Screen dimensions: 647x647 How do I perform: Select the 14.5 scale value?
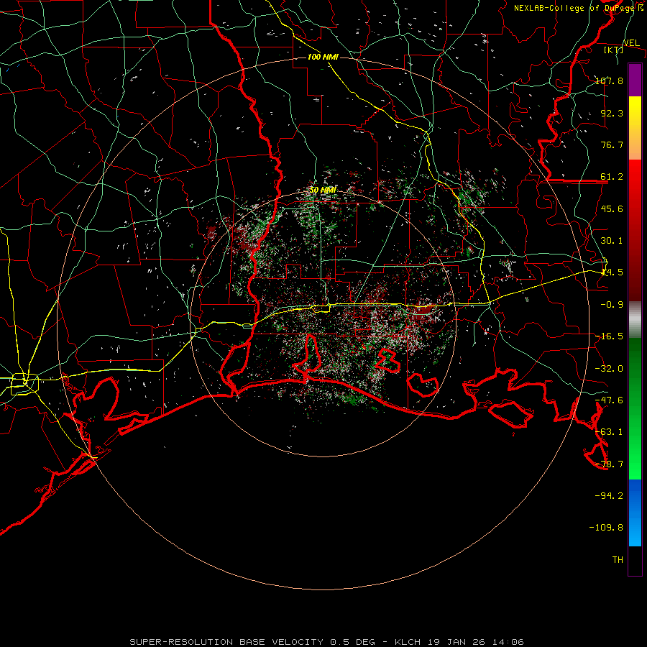pos(612,272)
